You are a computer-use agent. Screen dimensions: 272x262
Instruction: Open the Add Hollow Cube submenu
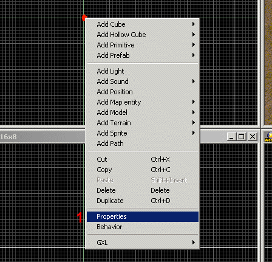point(143,35)
